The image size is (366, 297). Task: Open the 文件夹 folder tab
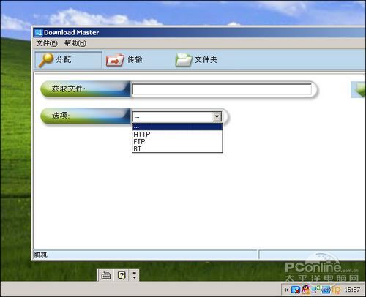tap(196, 60)
